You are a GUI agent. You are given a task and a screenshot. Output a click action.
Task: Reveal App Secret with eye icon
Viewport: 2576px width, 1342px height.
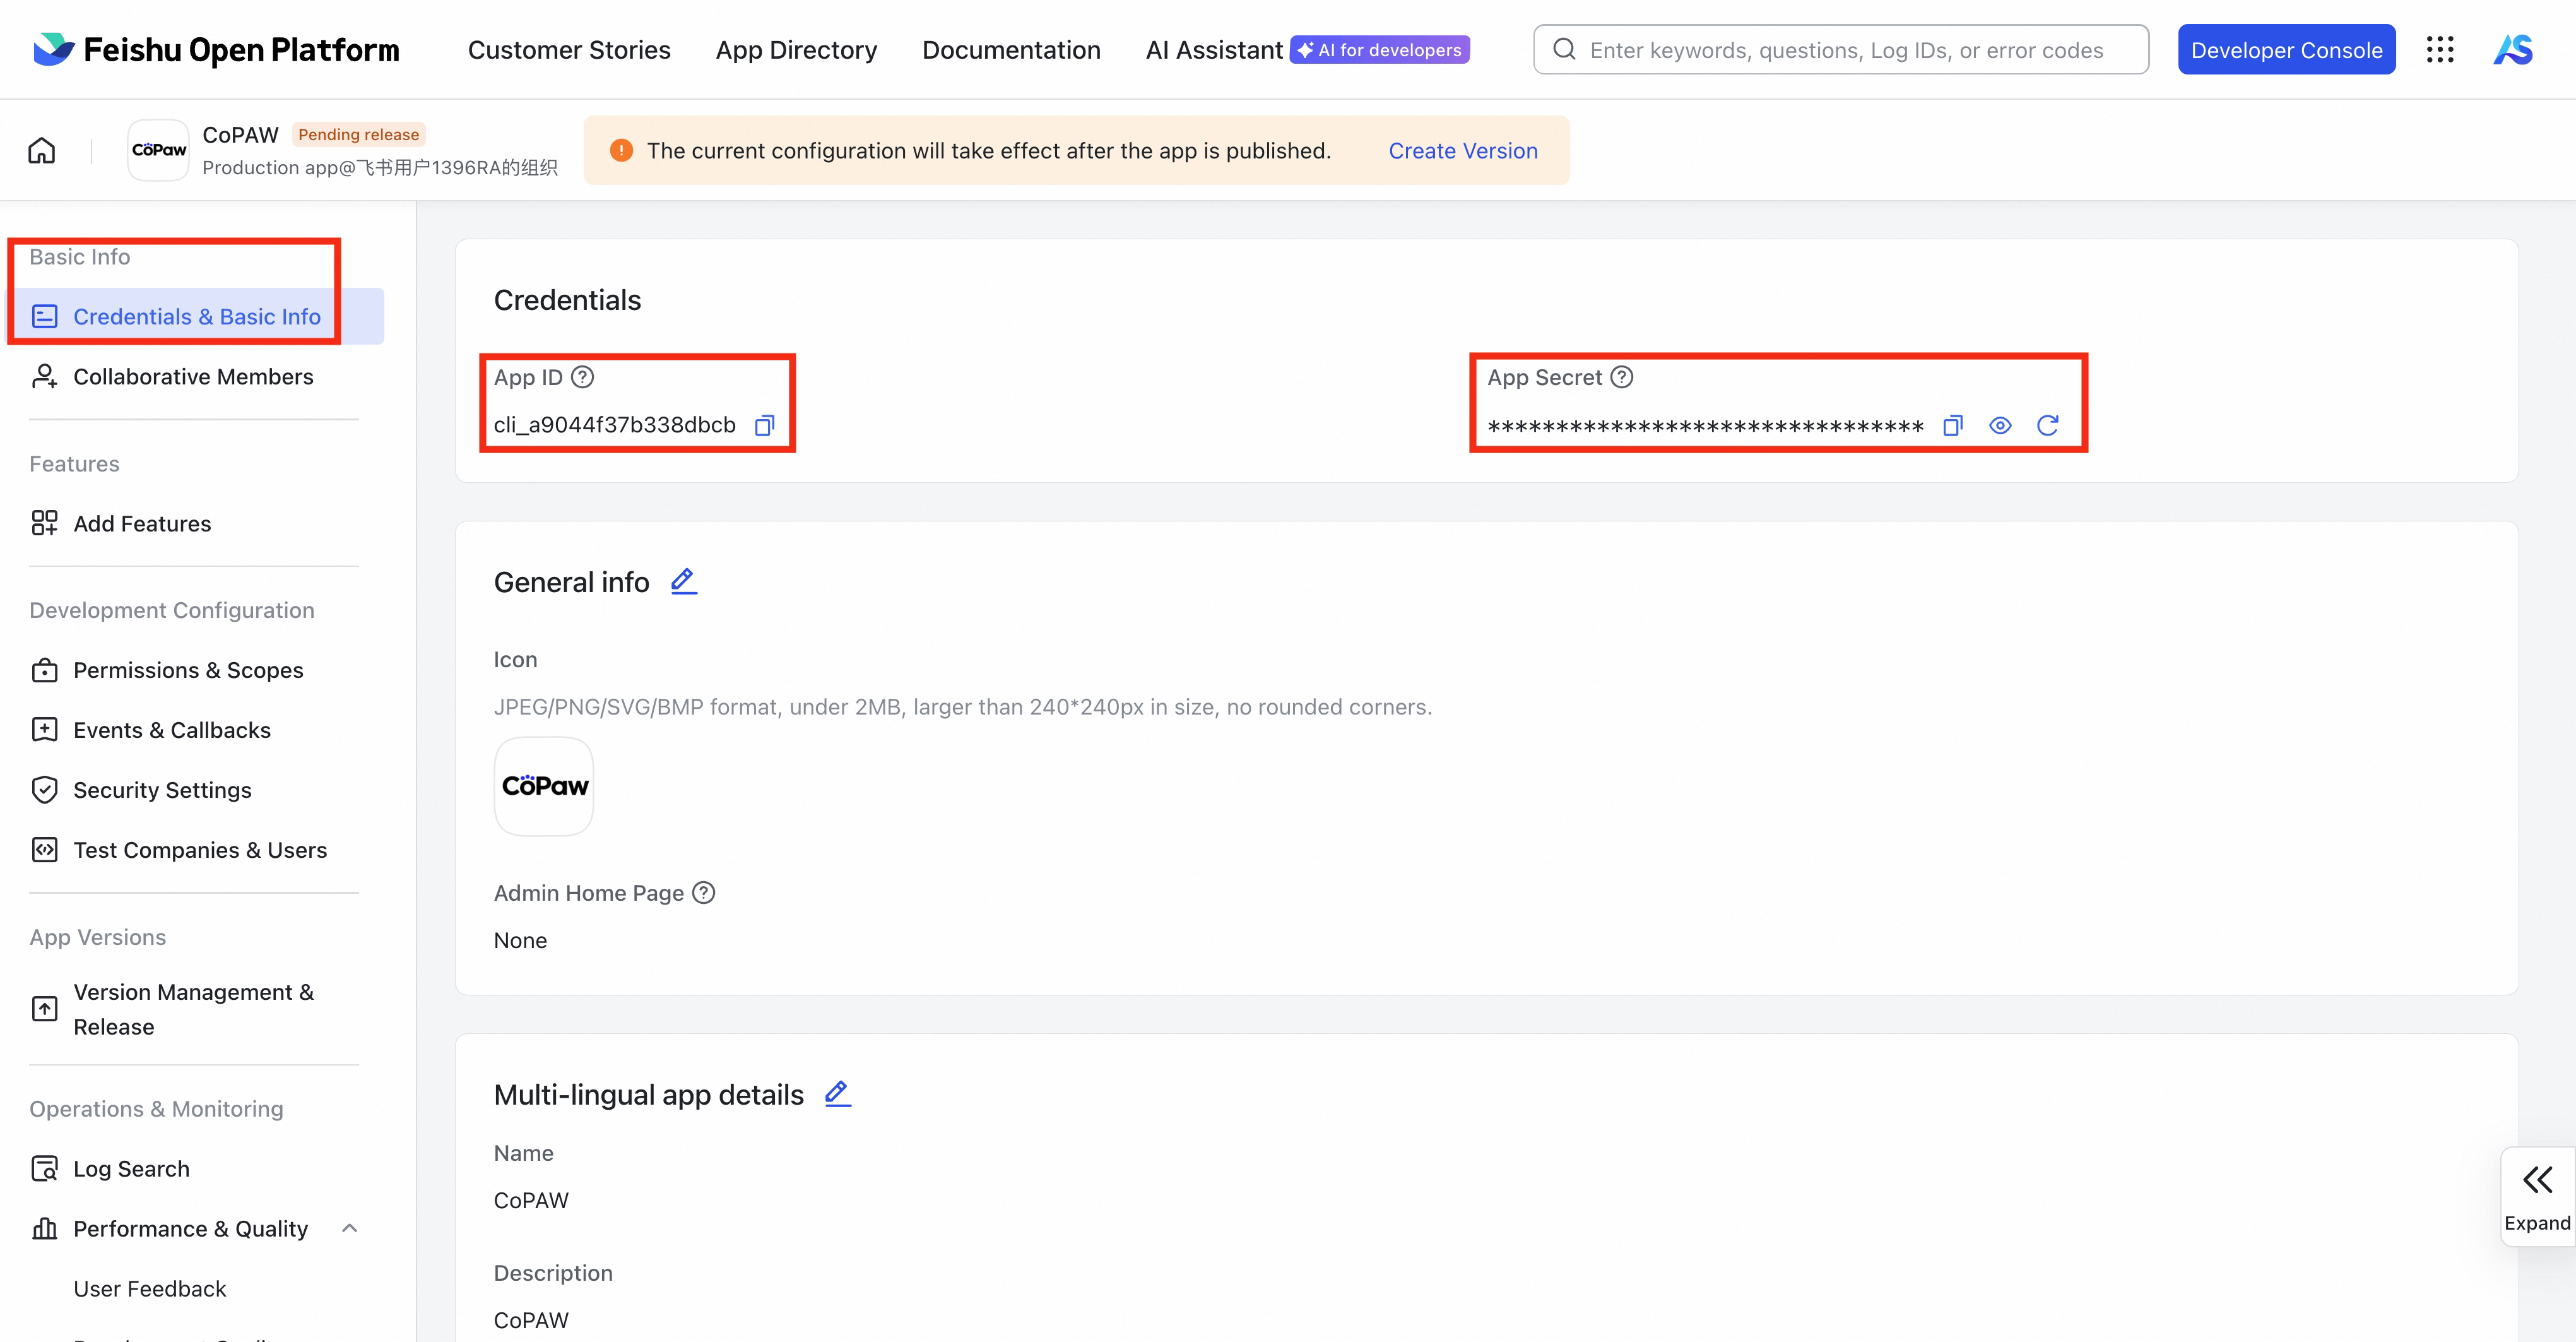(x=1999, y=425)
